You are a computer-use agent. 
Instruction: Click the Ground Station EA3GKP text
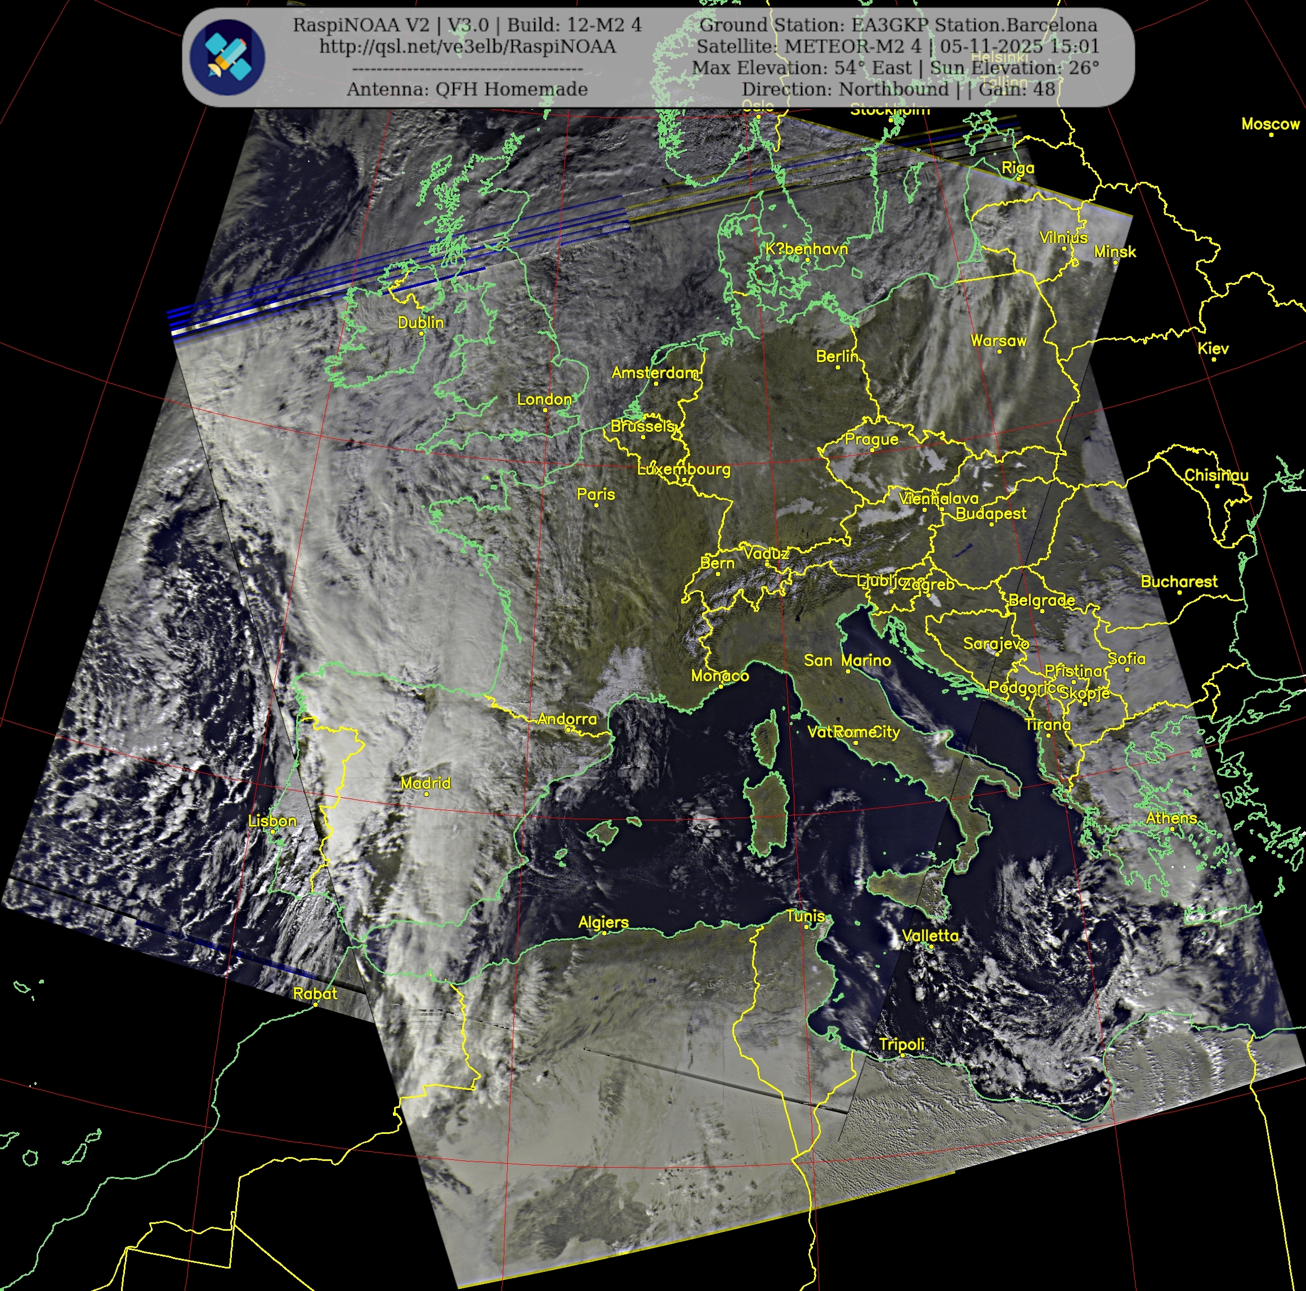pyautogui.click(x=898, y=25)
